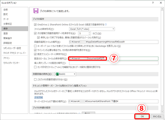Click the Excel icon in Book1 dropdown
Viewport: 165px width, 120px height.
(57, 74)
